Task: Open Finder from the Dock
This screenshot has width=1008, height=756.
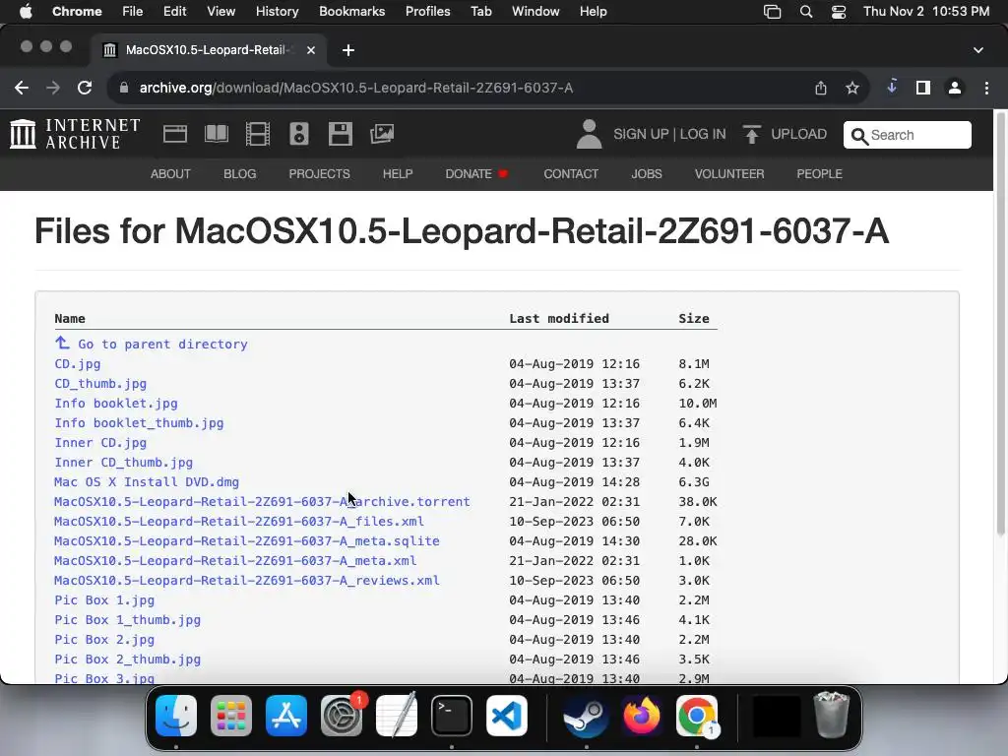Action: pyautogui.click(x=176, y=716)
